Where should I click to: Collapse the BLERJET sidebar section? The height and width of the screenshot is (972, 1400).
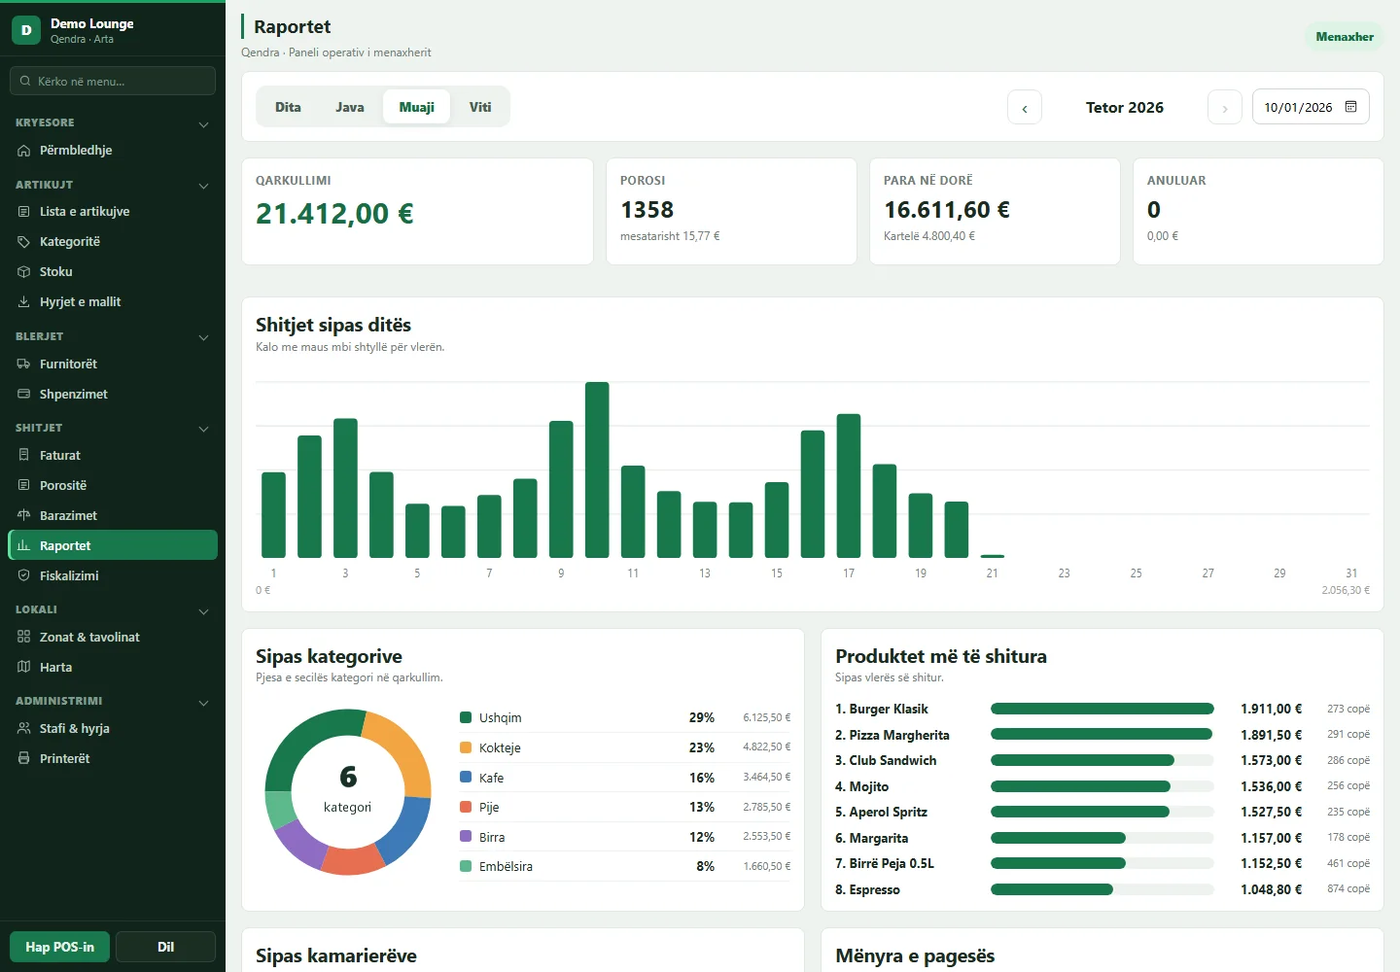(x=203, y=337)
